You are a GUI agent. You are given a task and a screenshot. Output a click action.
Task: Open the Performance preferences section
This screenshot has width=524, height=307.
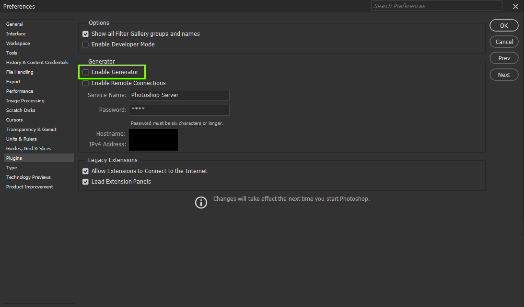20,91
